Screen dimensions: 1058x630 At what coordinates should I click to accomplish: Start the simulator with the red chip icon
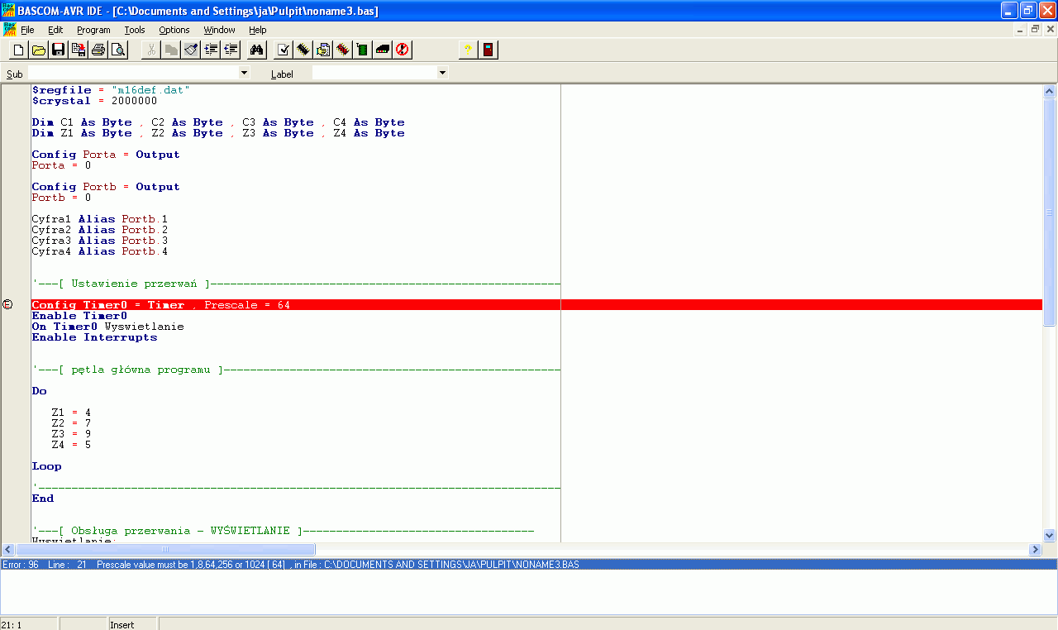point(343,50)
